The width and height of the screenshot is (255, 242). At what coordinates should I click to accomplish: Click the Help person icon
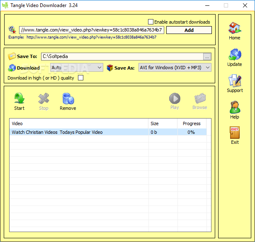click(x=235, y=107)
